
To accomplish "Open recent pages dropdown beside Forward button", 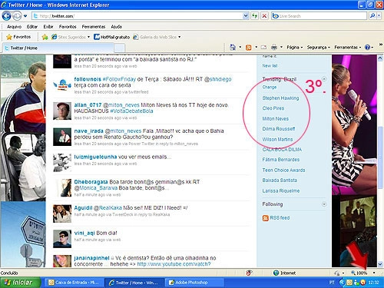I will tap(25, 16).
